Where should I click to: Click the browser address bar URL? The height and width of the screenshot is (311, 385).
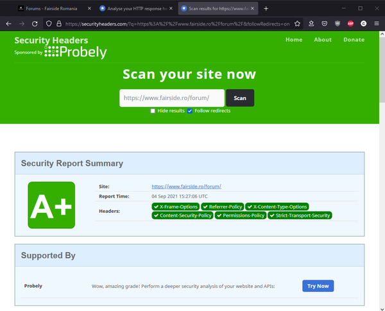(177, 24)
